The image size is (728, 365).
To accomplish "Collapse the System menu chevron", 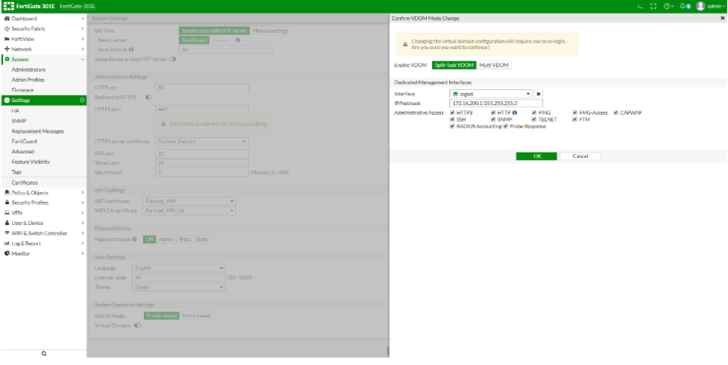I will pos(83,59).
